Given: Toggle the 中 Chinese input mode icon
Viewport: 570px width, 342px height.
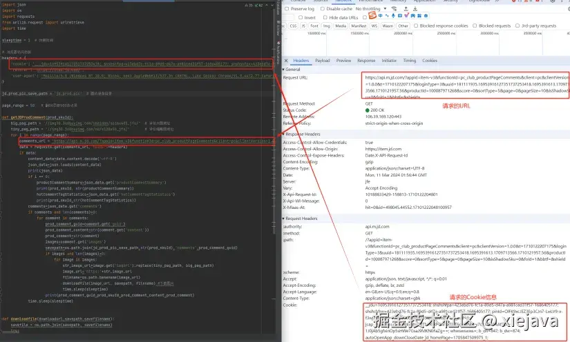Looking at the screenshot, I should pos(380,16).
